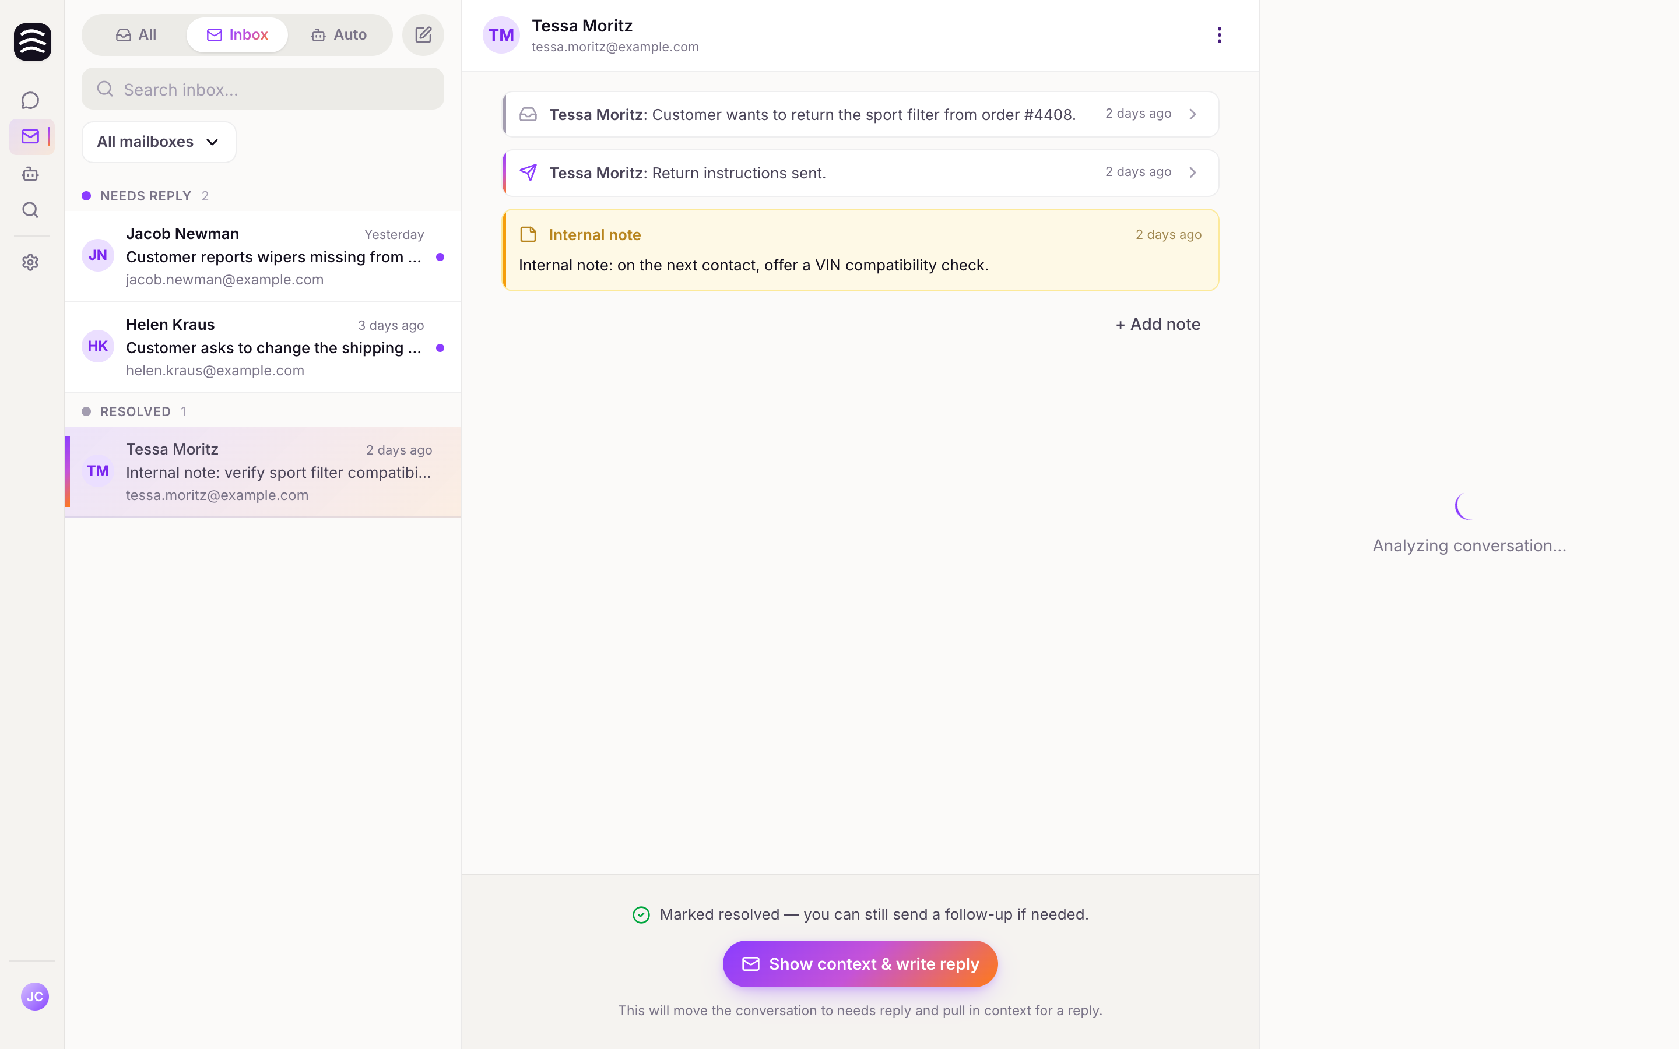The image size is (1679, 1049).
Task: Click jacob.newman@example.com in the list
Action: coord(225,280)
